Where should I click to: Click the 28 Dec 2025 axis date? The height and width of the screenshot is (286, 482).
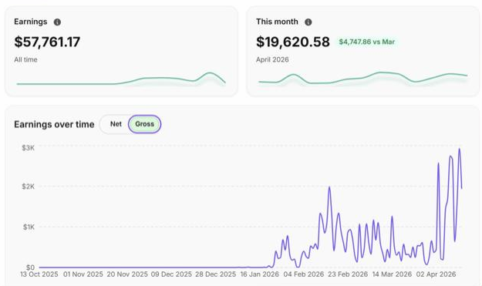(x=215, y=274)
